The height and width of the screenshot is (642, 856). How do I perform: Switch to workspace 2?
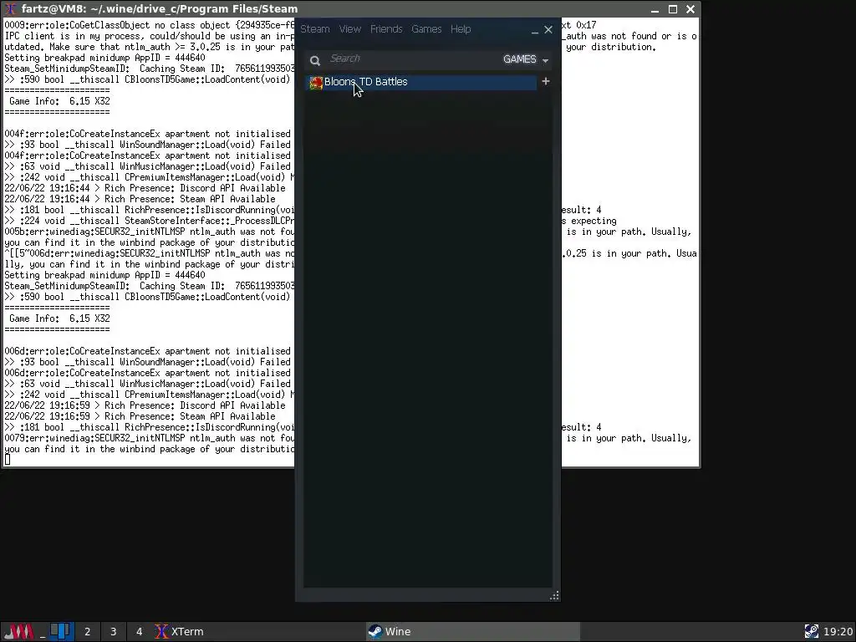(87, 632)
